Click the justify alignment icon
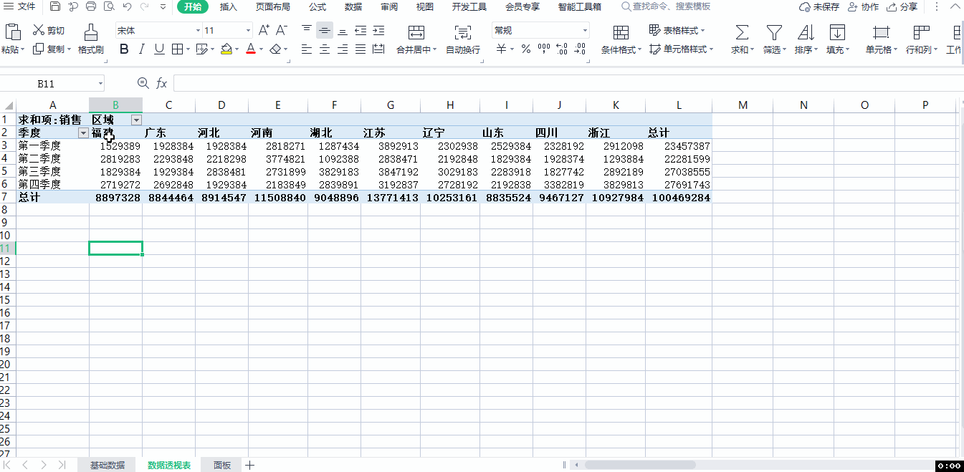 [361, 49]
